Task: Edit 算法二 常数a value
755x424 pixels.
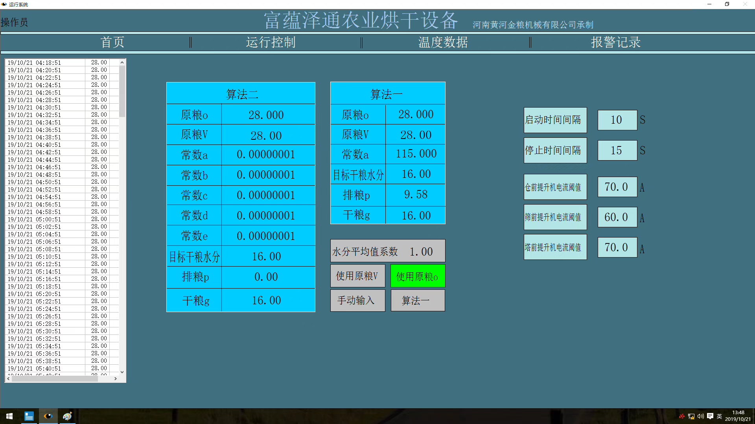Action: pos(268,155)
